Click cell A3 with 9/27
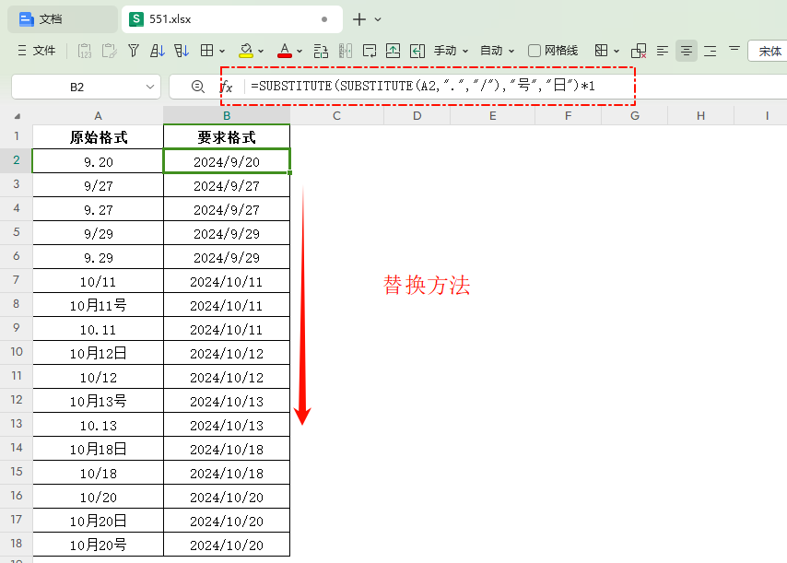The width and height of the screenshot is (787, 563). point(98,185)
